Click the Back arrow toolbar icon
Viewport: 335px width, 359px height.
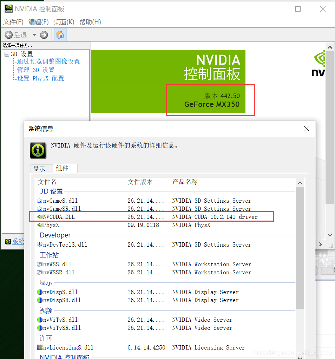(x=9, y=35)
